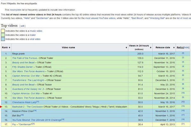Open reference [4] for Fifty Shades Darker
This screenshot has height=127, width=191.
tap(183, 66)
